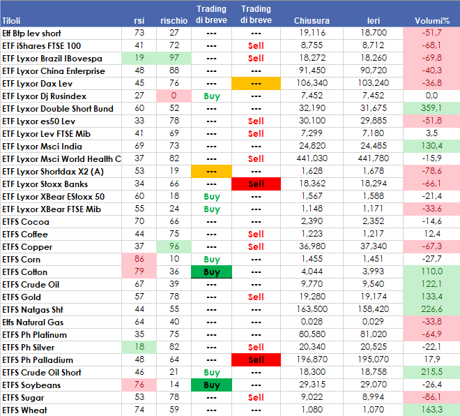Click red Sell cell for ETF Lyxor Stoxx Banks
Image resolution: width=460 pixels, height=416 pixels.
tap(256, 184)
